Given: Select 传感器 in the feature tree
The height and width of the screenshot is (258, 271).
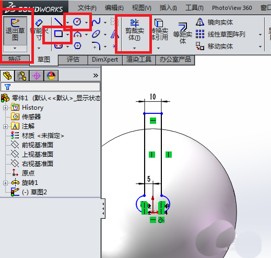Looking at the screenshot, I should tap(26, 116).
